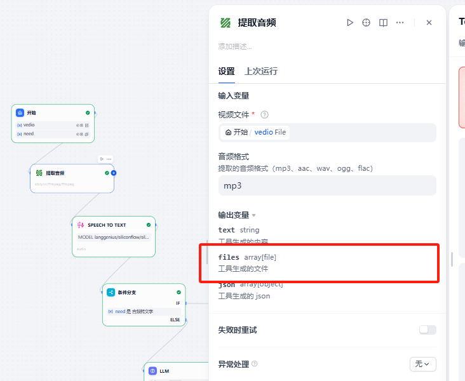Click the 音频格式 field label

(x=234, y=157)
